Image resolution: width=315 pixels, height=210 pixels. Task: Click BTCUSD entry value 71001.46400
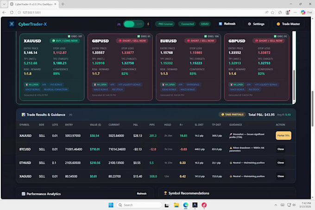click(x=74, y=149)
